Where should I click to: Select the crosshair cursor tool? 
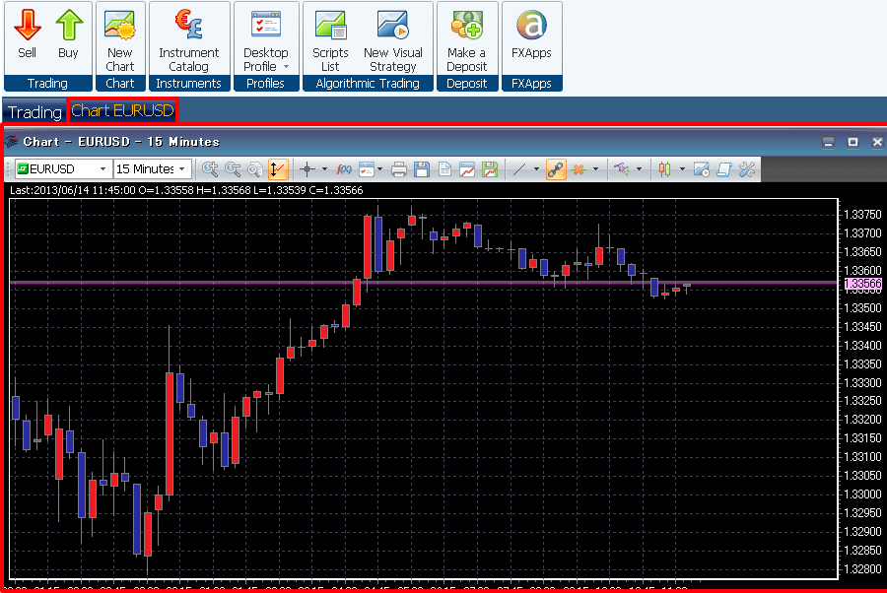(307, 169)
